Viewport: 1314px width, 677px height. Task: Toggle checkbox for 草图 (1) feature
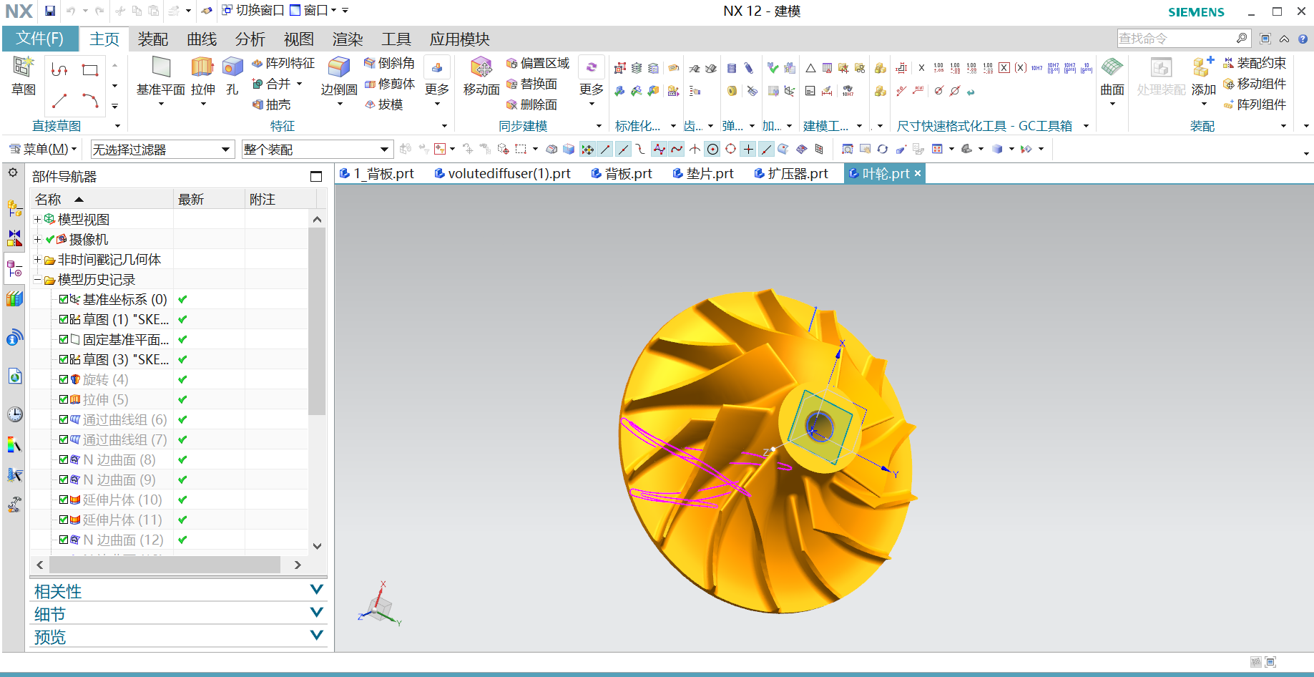pos(64,319)
